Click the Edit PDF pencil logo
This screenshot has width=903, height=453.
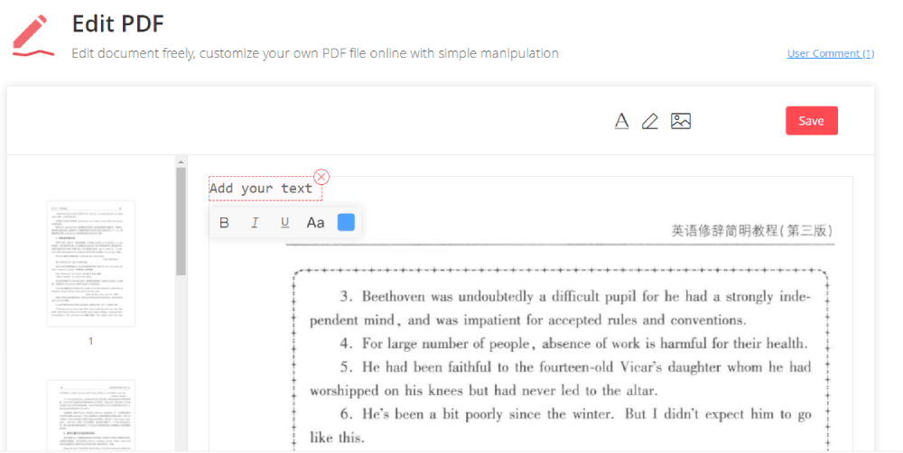33,34
